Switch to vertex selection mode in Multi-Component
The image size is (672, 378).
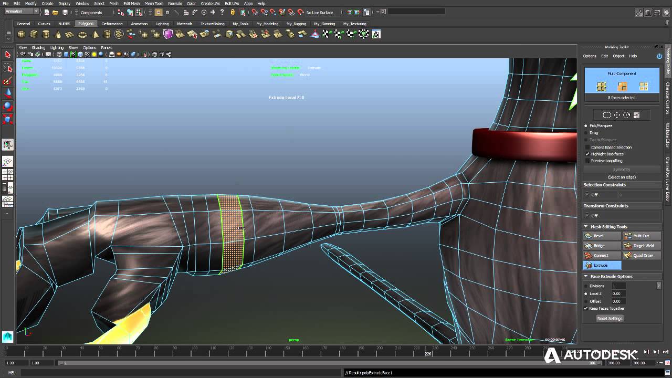coord(602,86)
